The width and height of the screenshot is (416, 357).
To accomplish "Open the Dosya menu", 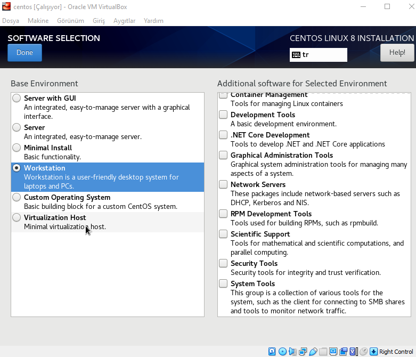I will pyautogui.click(x=11, y=21).
